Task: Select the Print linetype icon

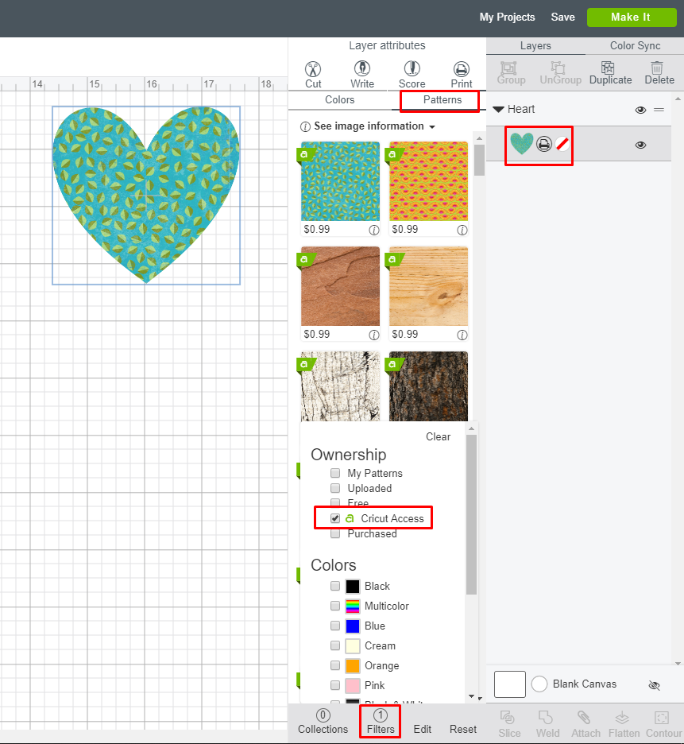Action: (461, 72)
